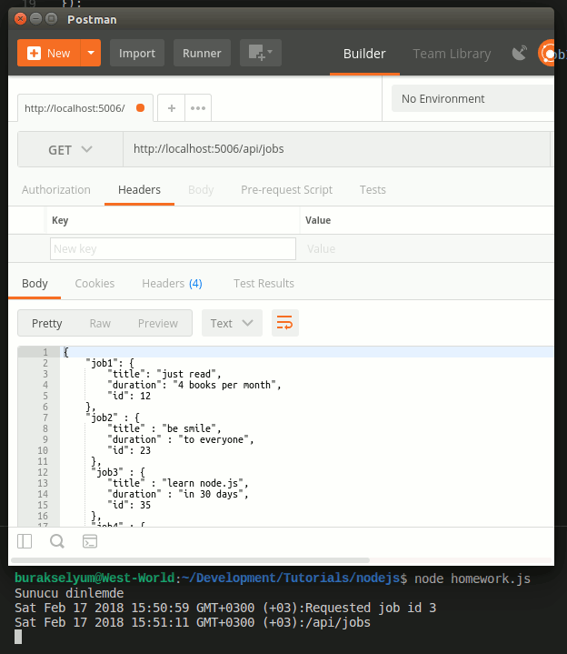Open the Postman console icon
Image resolution: width=567 pixels, height=654 pixels.
point(90,541)
